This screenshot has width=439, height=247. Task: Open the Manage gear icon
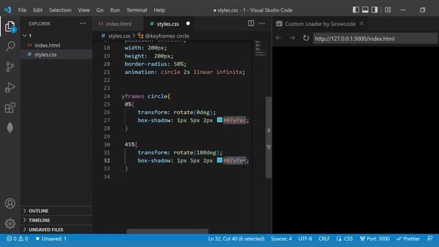10,224
